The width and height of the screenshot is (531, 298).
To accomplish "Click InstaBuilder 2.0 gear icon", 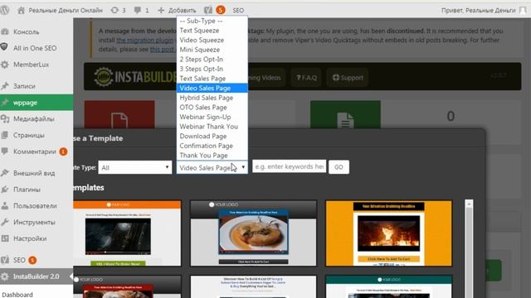I will (5, 276).
